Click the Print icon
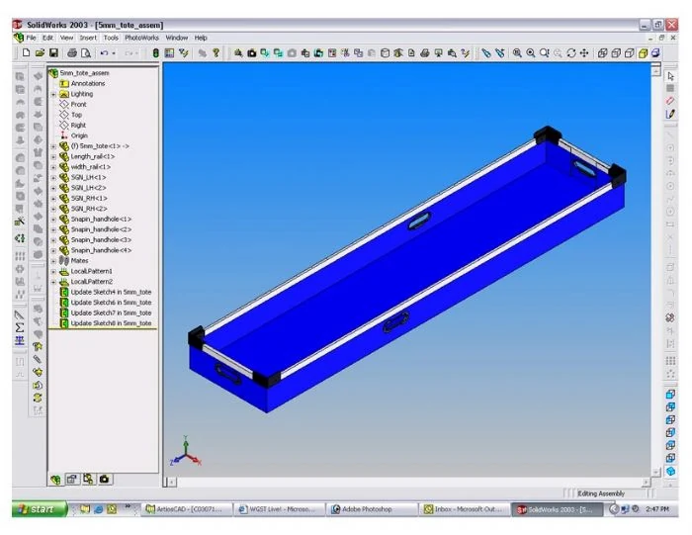 click(72, 53)
